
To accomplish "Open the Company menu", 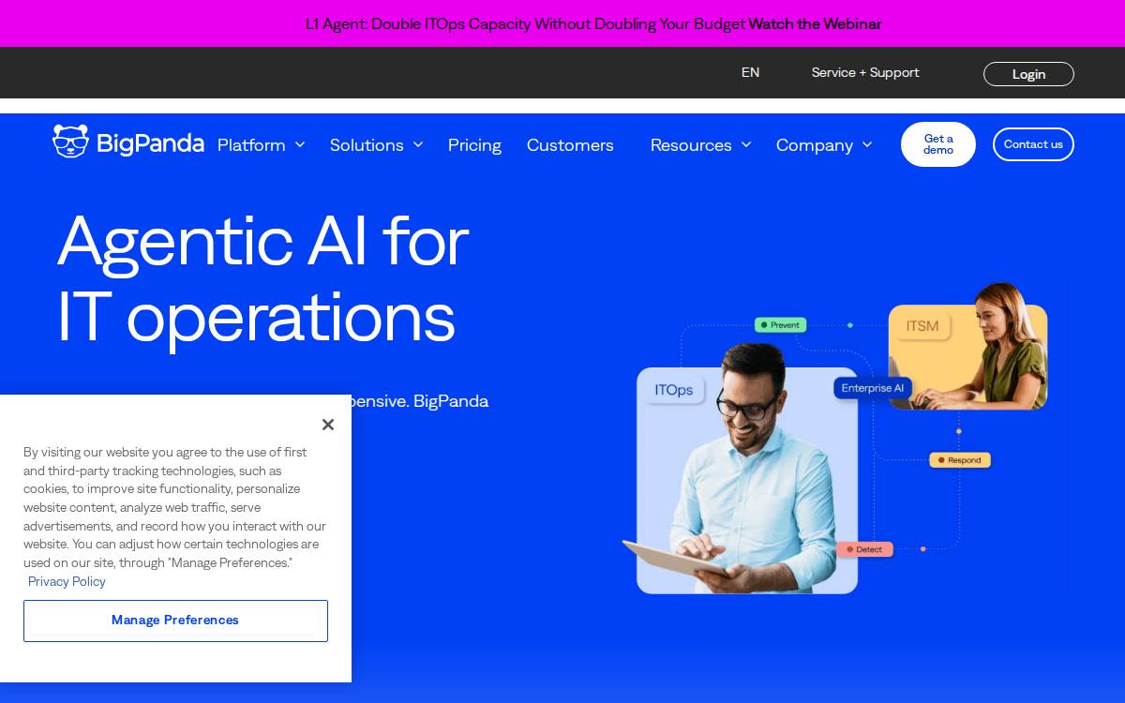I will click(815, 145).
